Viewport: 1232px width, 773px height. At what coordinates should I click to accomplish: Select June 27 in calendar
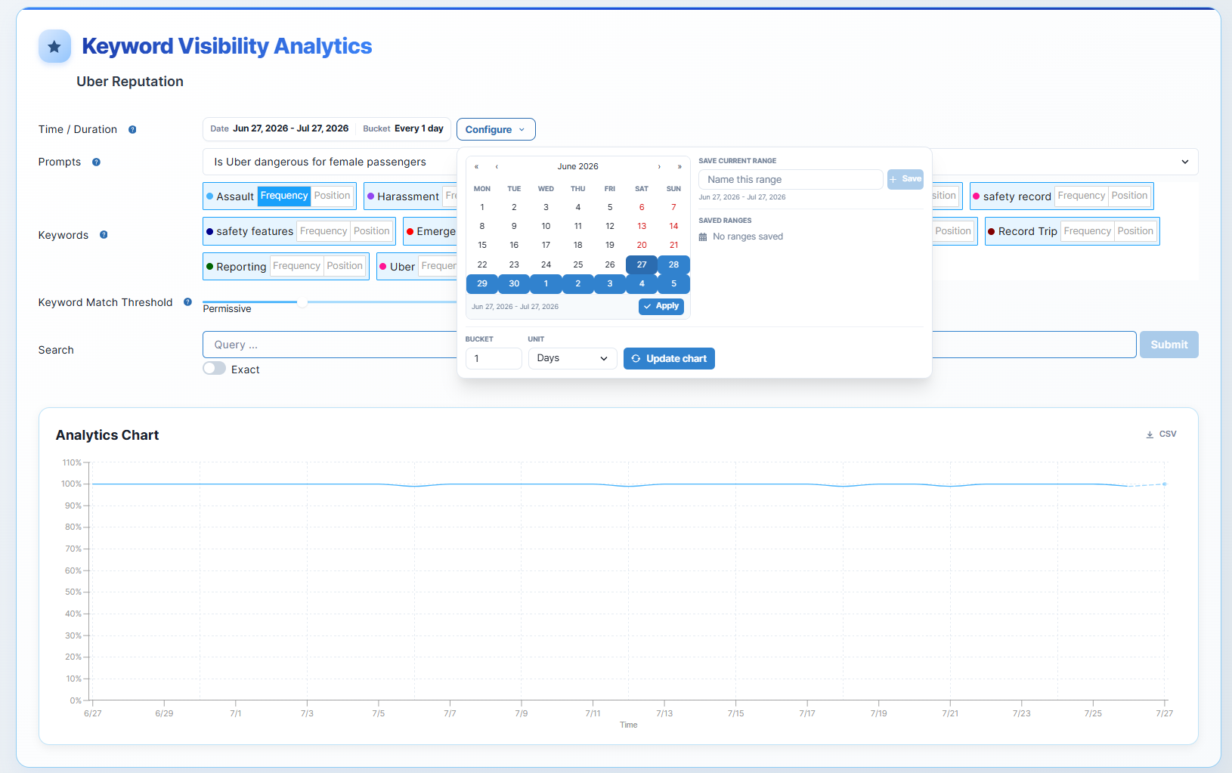642,264
